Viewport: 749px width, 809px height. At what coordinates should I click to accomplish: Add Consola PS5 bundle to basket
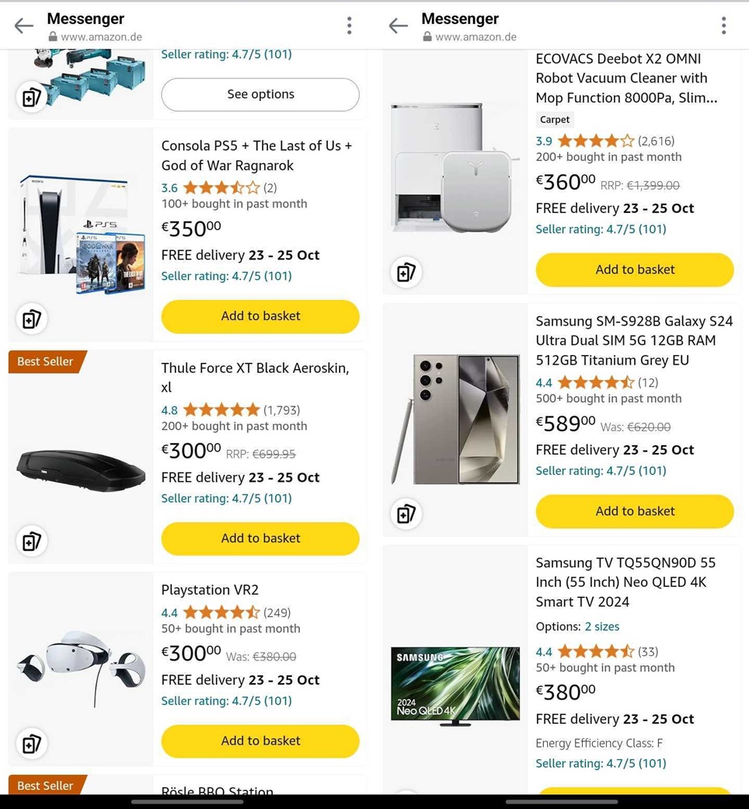click(260, 316)
